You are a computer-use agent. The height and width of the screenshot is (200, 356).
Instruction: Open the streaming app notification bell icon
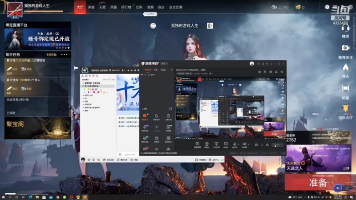coord(276,72)
